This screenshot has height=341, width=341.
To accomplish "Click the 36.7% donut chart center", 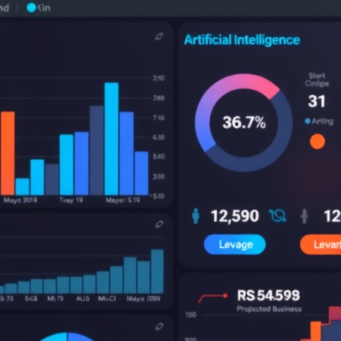I will (244, 123).
